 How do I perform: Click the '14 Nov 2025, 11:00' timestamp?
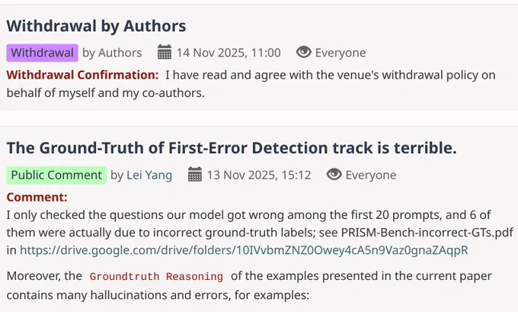coord(229,53)
